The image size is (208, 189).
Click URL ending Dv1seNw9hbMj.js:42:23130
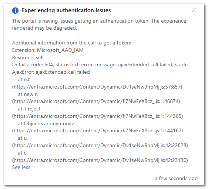tap(100, 160)
